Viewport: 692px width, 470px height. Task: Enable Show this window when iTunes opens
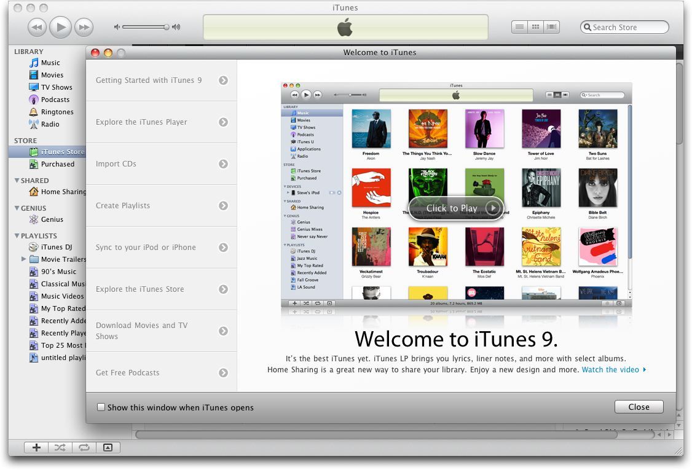coord(101,407)
